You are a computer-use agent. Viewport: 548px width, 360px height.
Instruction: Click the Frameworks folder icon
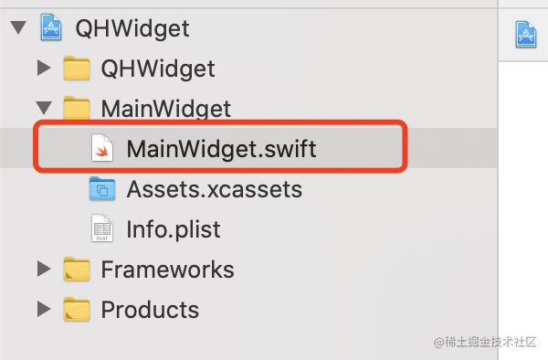pos(77,270)
